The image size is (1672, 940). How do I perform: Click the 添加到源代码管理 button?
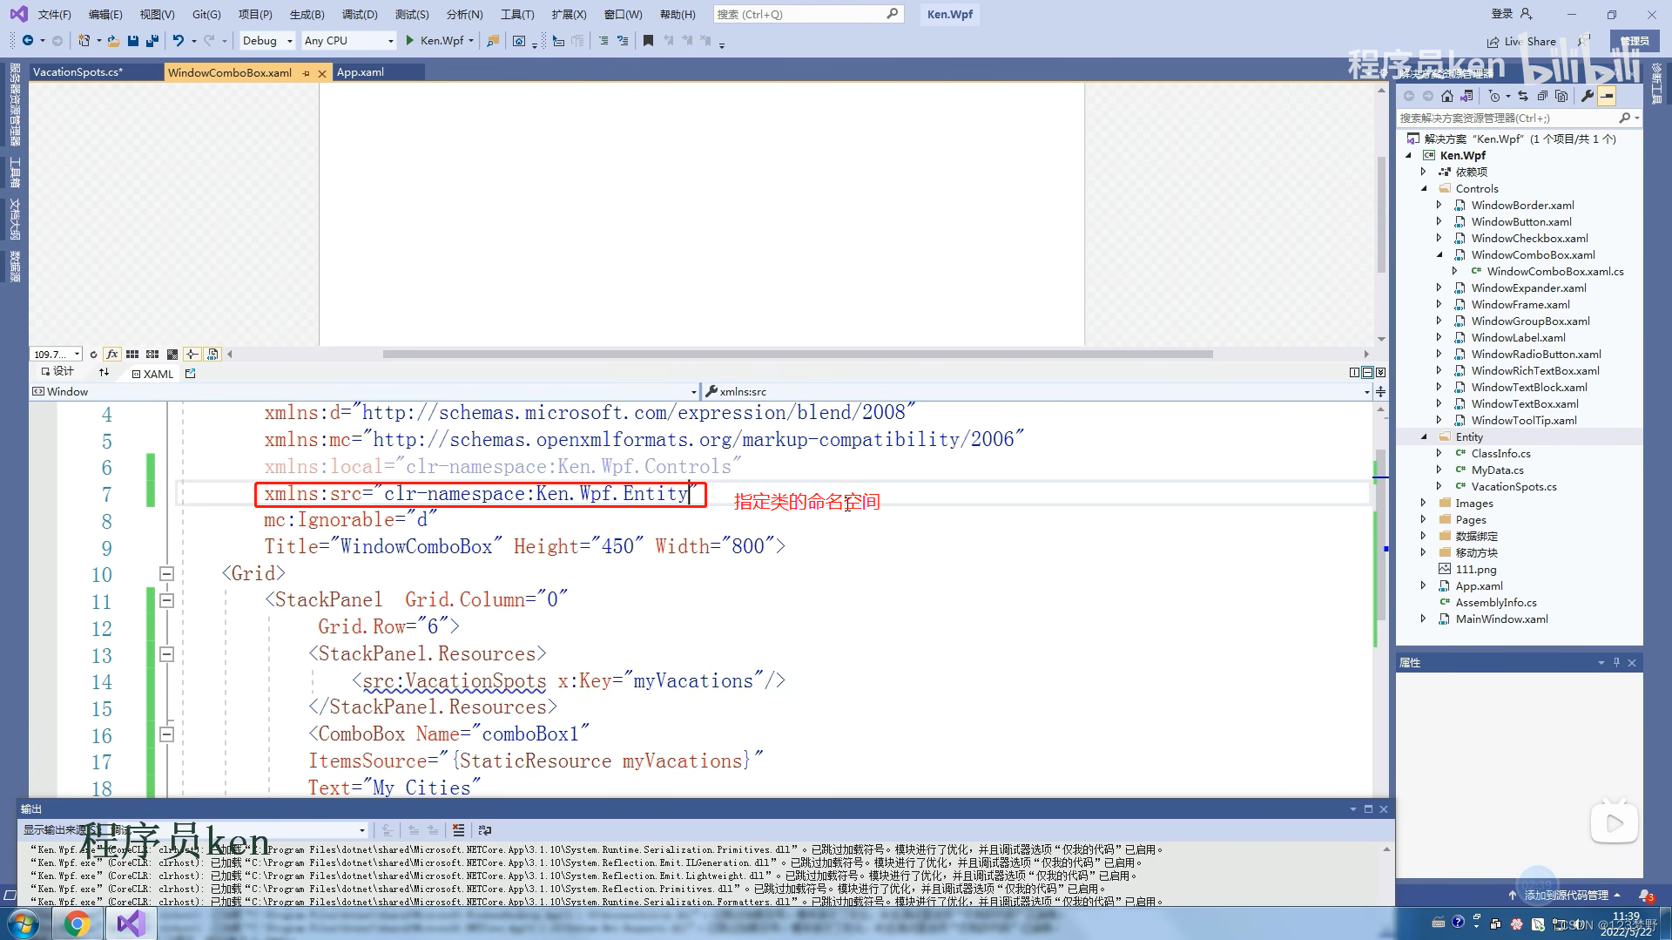tap(1566, 896)
